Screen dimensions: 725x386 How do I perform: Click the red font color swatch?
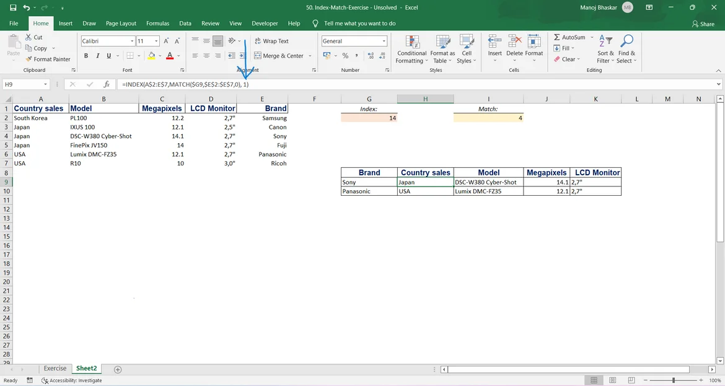pos(170,56)
